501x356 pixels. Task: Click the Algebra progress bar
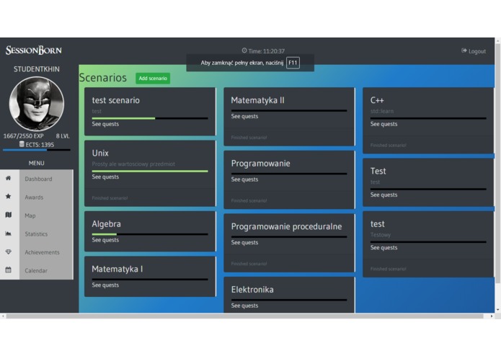150,234
